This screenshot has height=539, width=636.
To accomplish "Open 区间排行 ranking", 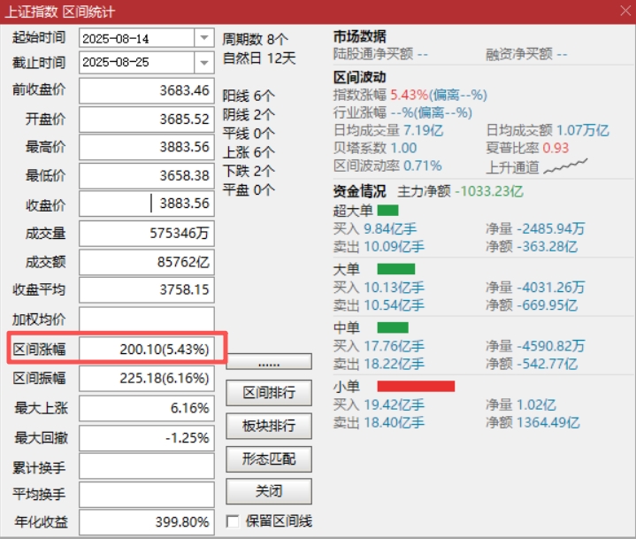I will click(x=269, y=393).
